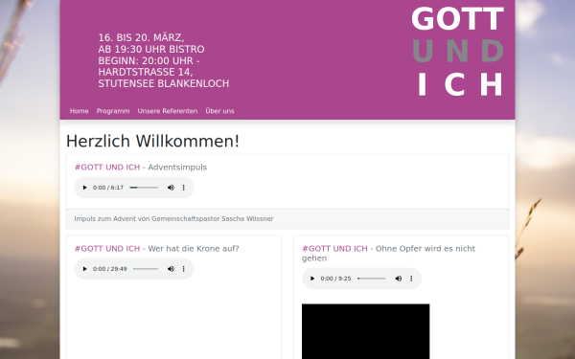Click the 0:00 / 6:17 time display
This screenshot has height=359, width=575.
click(x=108, y=188)
